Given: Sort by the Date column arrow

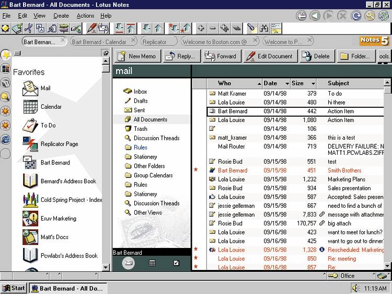Looking at the screenshot, I should click(287, 84).
